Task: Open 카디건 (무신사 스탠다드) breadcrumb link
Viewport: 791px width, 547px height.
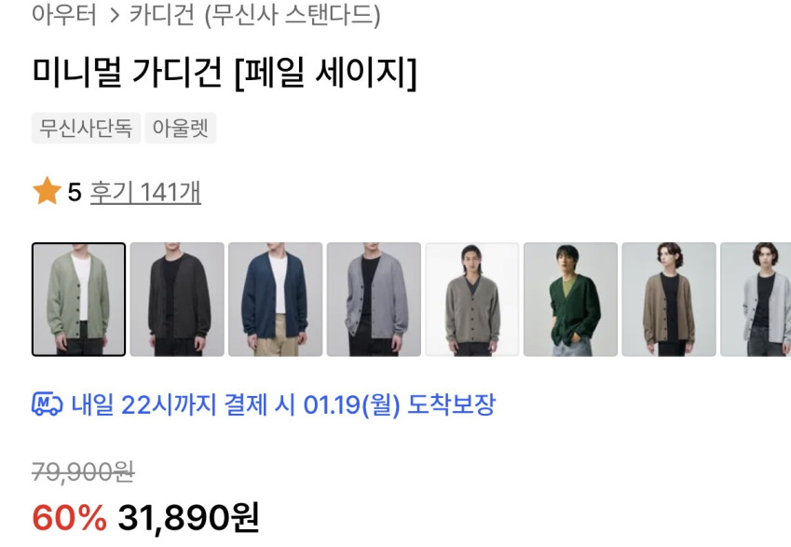Action: click(255, 15)
